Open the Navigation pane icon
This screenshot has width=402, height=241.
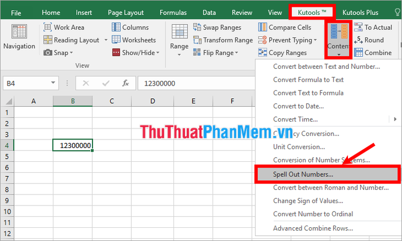19,32
